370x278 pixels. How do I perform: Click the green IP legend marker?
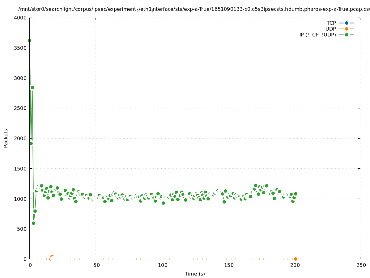[347, 35]
